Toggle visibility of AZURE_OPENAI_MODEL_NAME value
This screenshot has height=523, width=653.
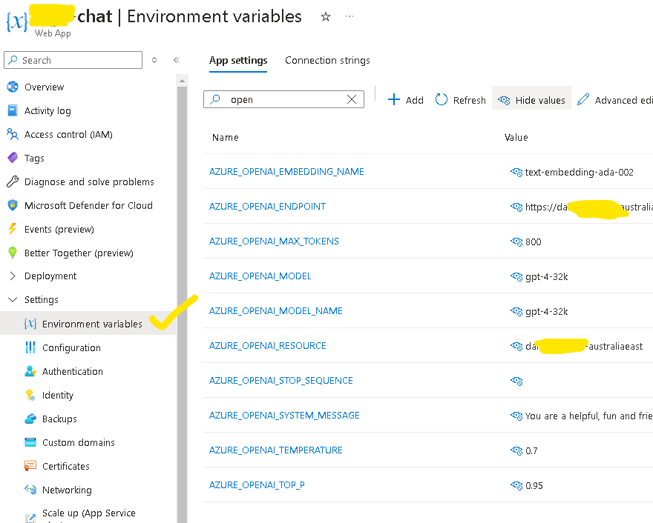(516, 311)
